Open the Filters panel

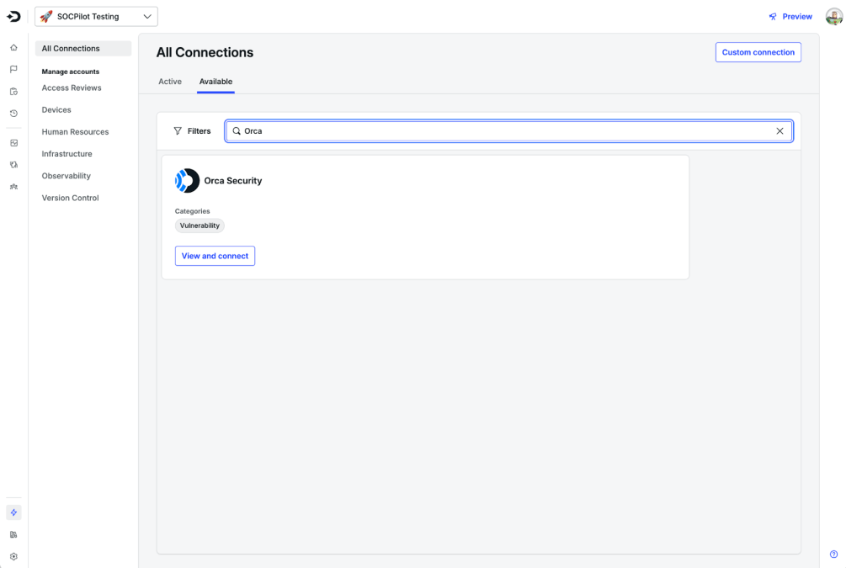pos(192,130)
